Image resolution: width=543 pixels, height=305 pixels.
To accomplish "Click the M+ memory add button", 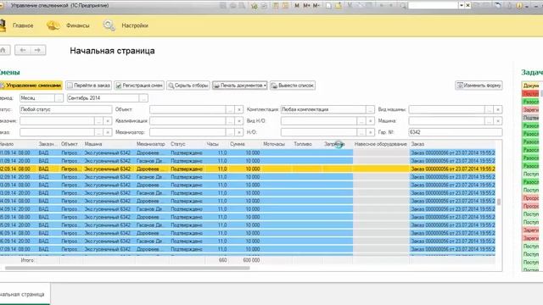I will pyautogui.click(x=306, y=6).
